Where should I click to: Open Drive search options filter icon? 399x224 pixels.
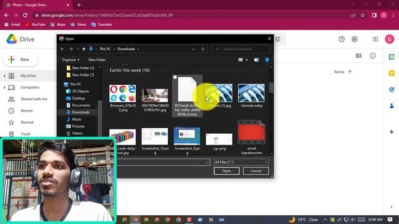point(277,39)
